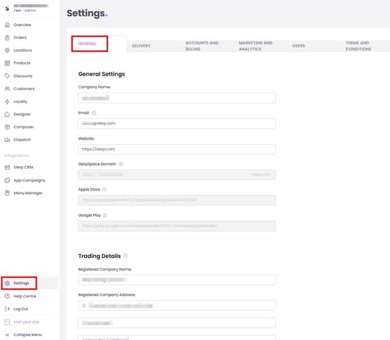The image size is (390, 340).
Task: Open the Accounts and Billing tab
Action: coord(201,46)
